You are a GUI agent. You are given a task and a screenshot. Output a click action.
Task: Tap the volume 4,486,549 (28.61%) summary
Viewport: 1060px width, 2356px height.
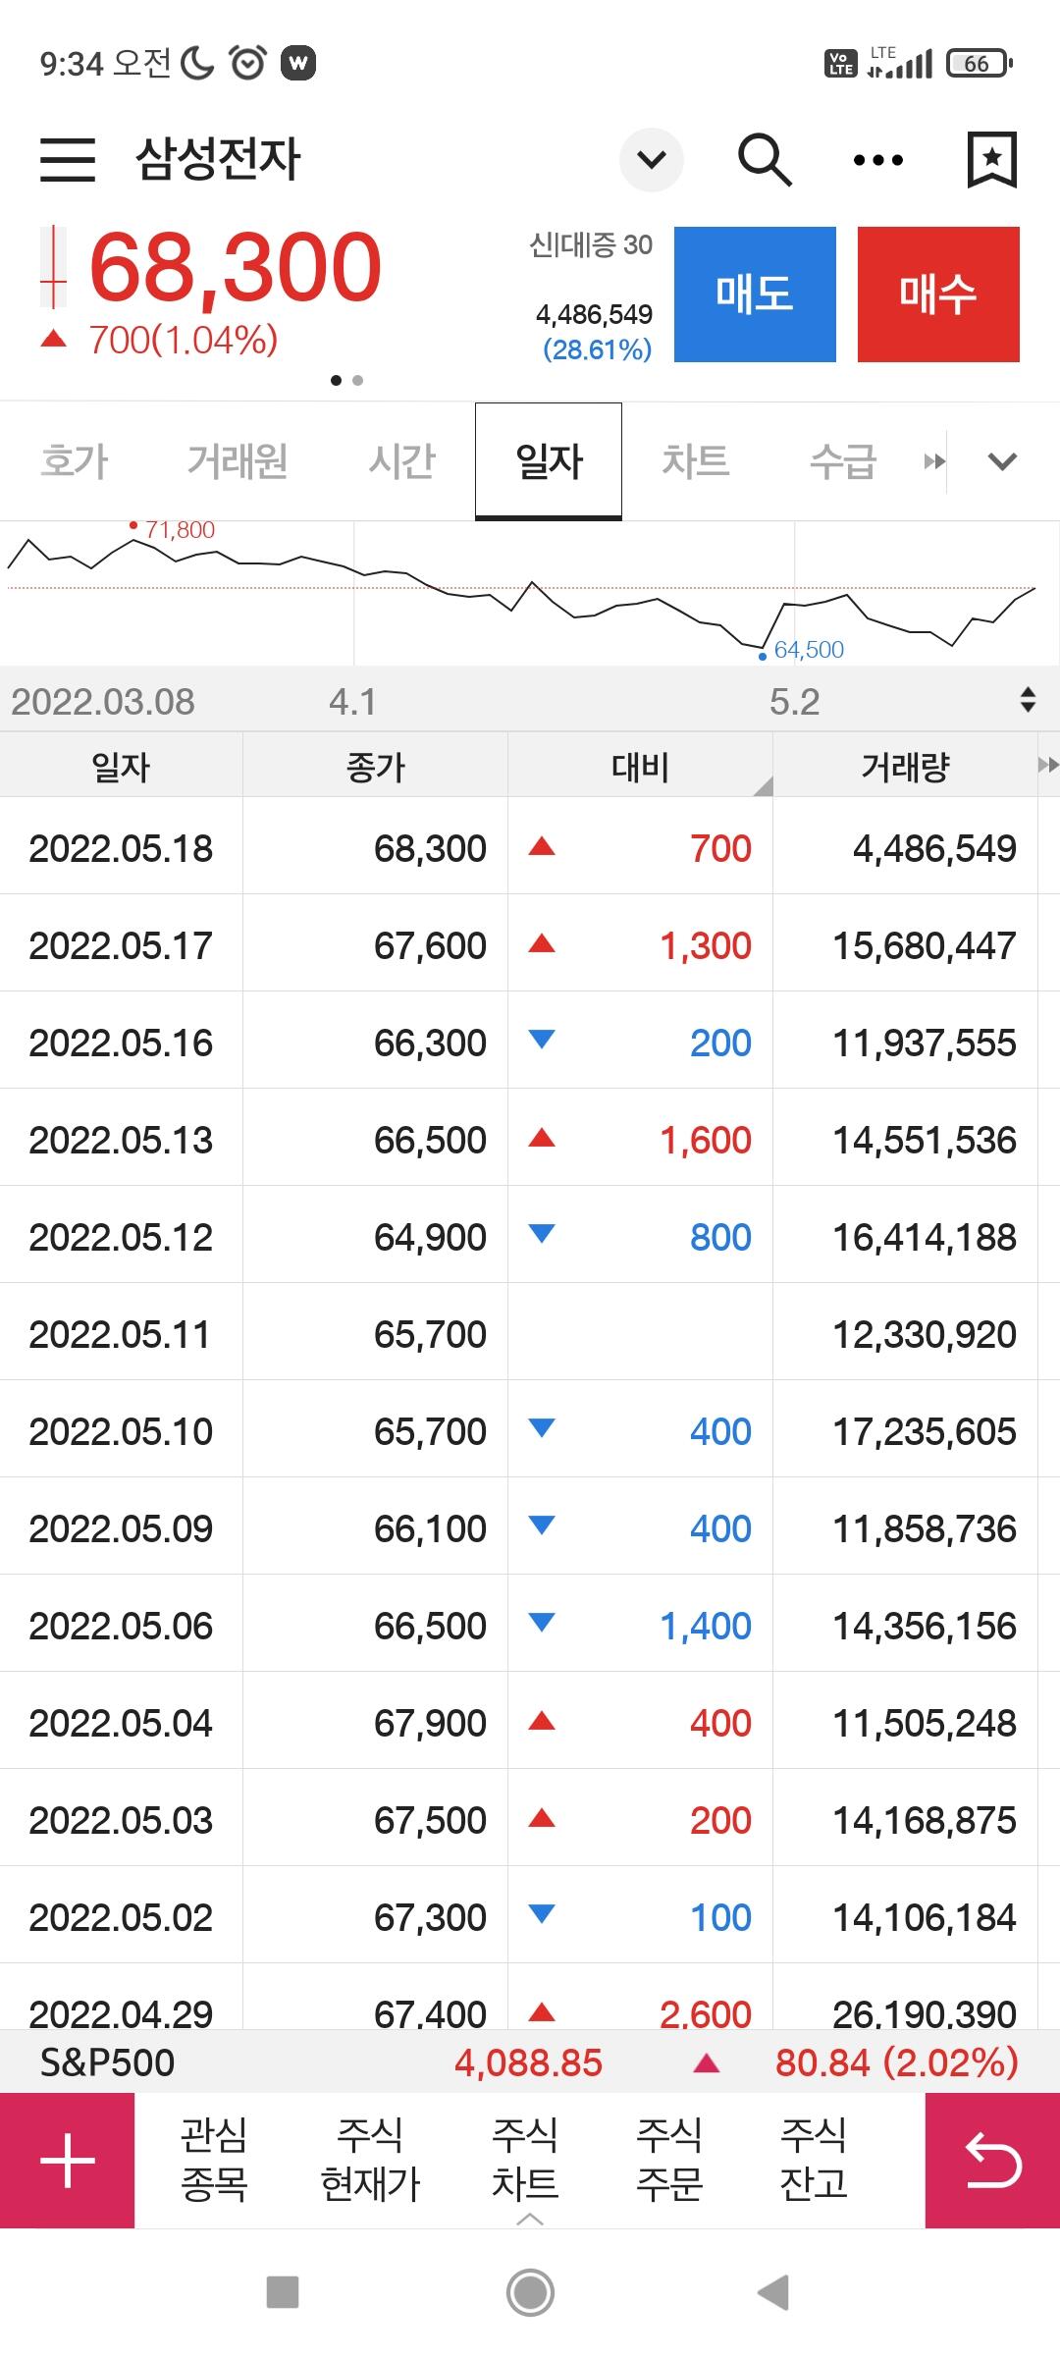(x=595, y=332)
